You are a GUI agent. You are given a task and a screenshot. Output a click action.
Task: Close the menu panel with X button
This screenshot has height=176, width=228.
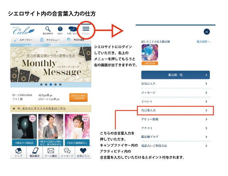tap(206, 32)
